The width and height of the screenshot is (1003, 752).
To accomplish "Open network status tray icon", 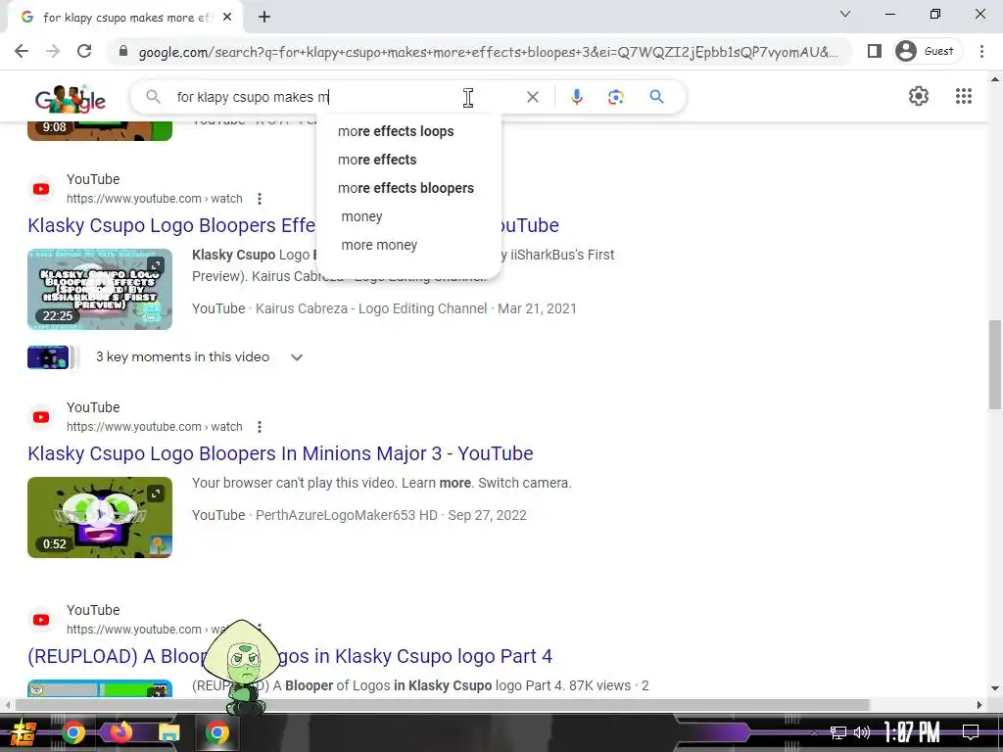I will (838, 732).
